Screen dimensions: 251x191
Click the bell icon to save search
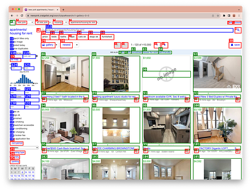point(232,45)
